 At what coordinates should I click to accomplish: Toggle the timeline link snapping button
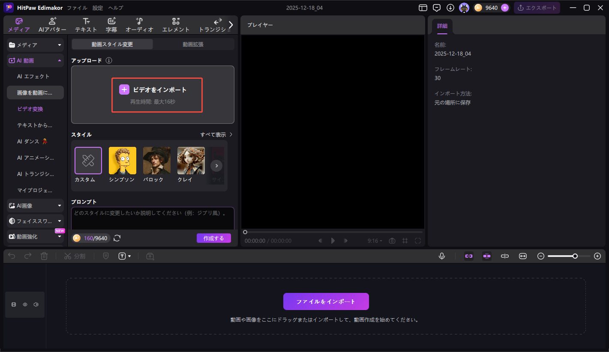[469, 256]
